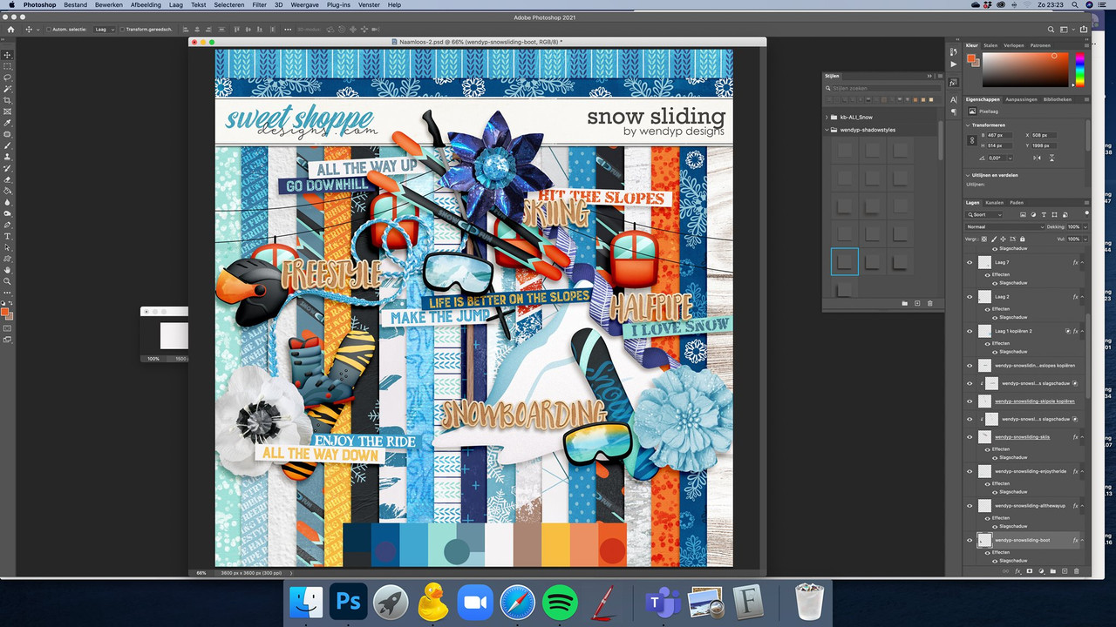Screen dimensions: 1116x627
Task: Hide the Laag 1 kopiëren 2 layer
Action: (970, 331)
